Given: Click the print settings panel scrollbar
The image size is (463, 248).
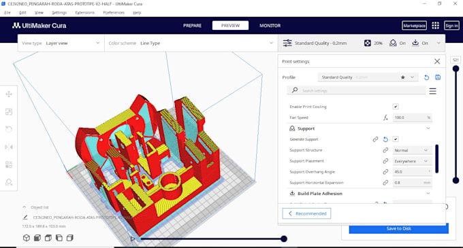Looking at the screenshot, I should point(436,159).
